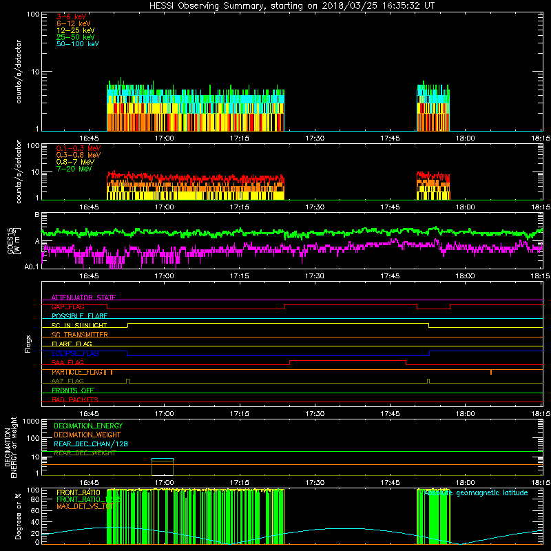
Task: Select the 12-25 keV legend label
Action: (x=76, y=30)
